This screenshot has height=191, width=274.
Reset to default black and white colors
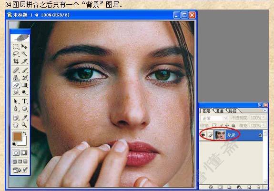pyautogui.click(x=14, y=144)
